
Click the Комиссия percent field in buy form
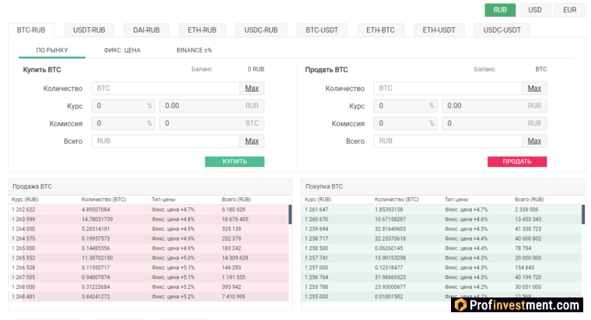point(123,123)
